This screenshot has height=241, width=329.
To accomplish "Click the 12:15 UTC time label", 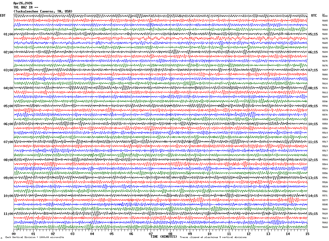I will click(313, 160).
